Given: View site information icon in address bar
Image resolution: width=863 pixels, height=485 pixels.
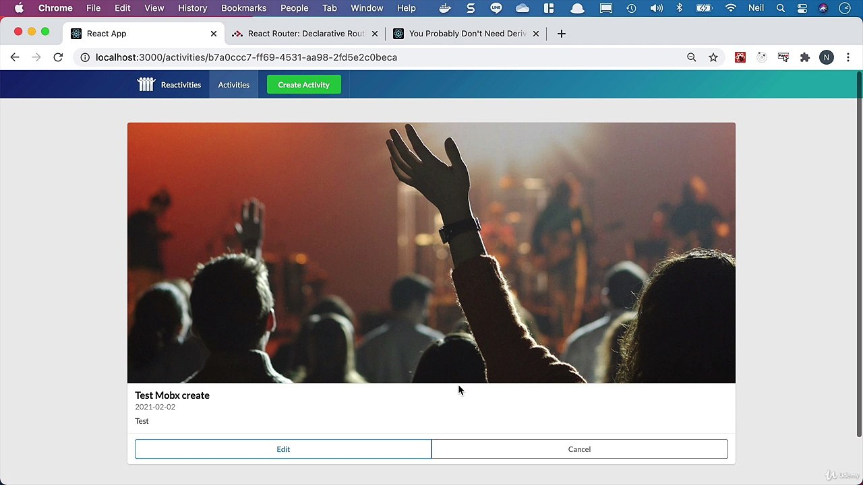Looking at the screenshot, I should pos(85,57).
